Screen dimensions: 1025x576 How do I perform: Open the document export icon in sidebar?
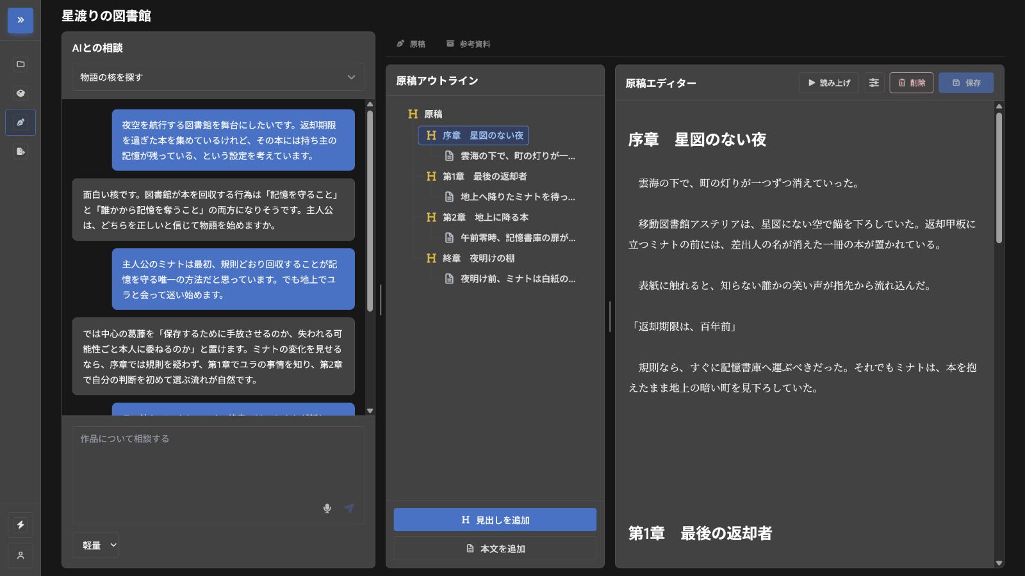(20, 152)
